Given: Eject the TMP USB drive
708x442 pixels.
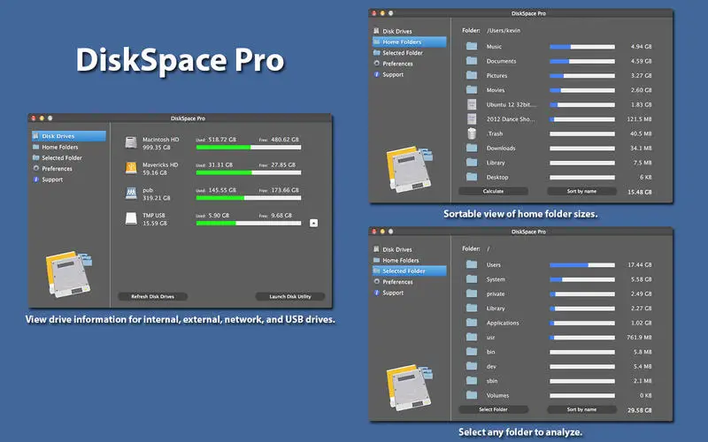Looking at the screenshot, I should (x=314, y=223).
